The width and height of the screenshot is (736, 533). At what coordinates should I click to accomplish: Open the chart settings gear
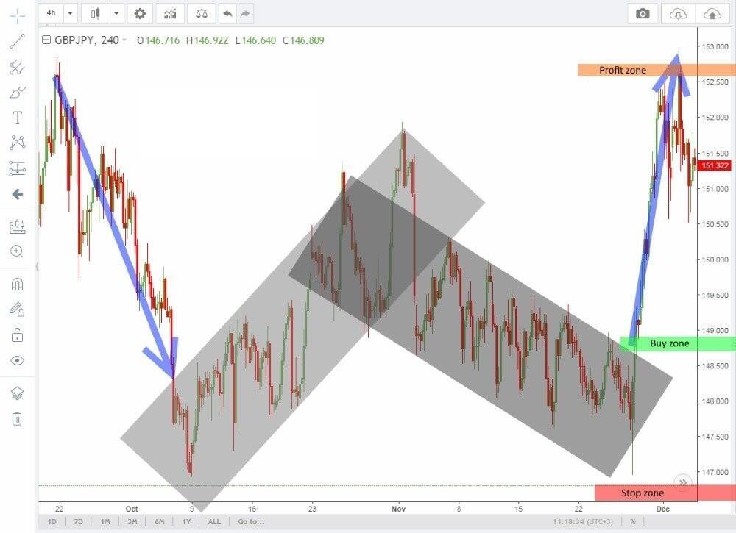click(x=140, y=13)
